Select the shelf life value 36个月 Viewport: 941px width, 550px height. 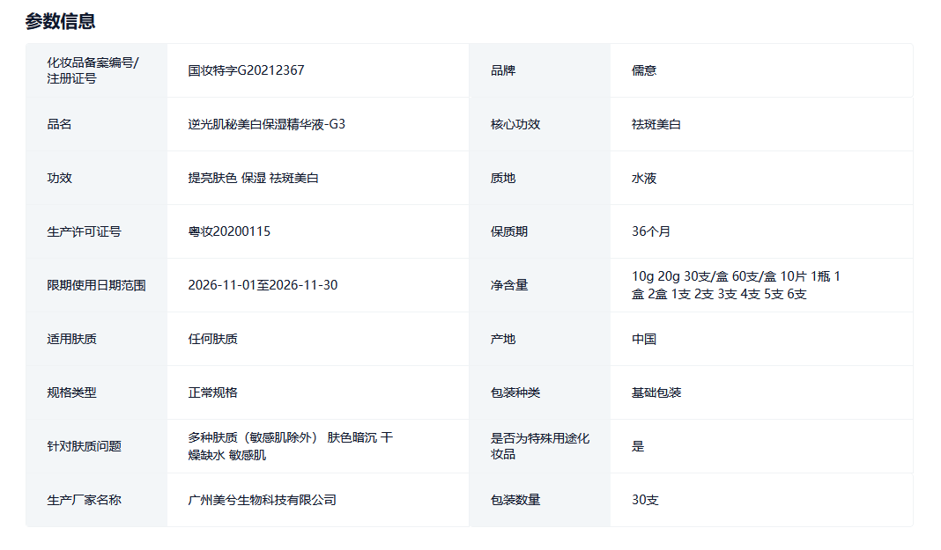pos(650,231)
